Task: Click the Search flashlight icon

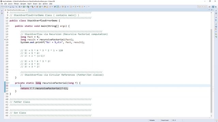Action: tap(50, 7)
